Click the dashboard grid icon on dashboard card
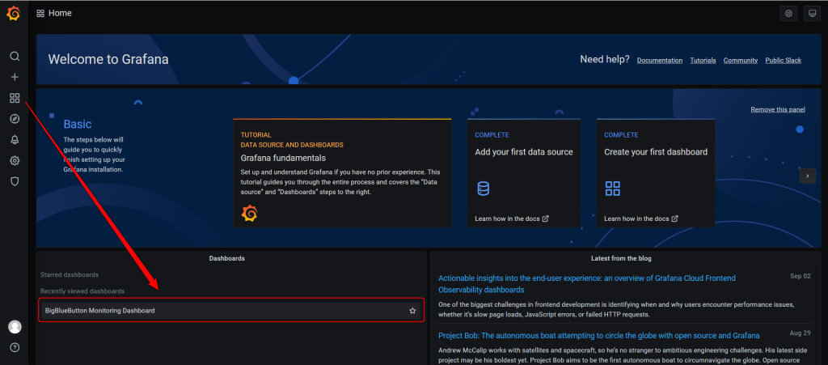Image resolution: width=828 pixels, height=365 pixels. (x=613, y=188)
